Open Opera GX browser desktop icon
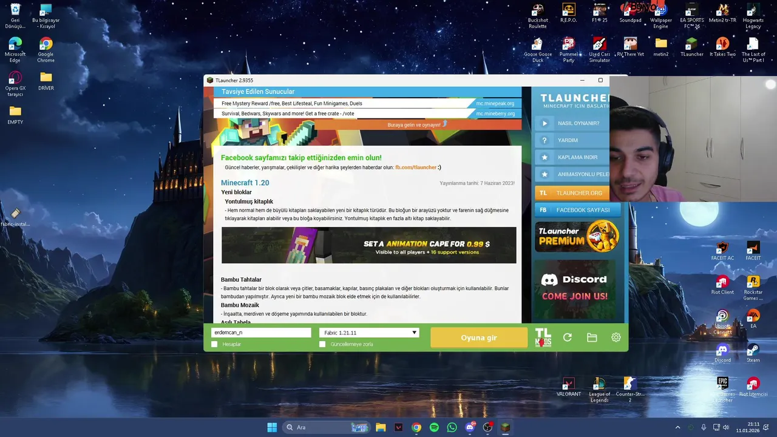777x437 pixels. tap(15, 84)
